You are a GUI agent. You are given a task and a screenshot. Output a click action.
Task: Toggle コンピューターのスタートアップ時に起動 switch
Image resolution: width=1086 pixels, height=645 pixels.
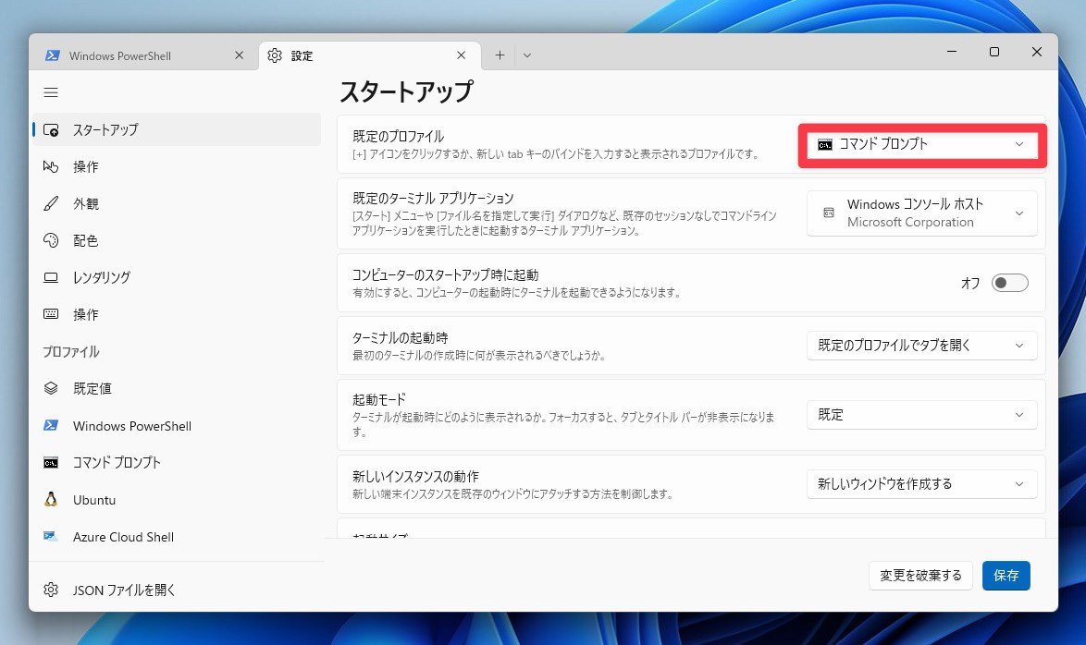1009,283
